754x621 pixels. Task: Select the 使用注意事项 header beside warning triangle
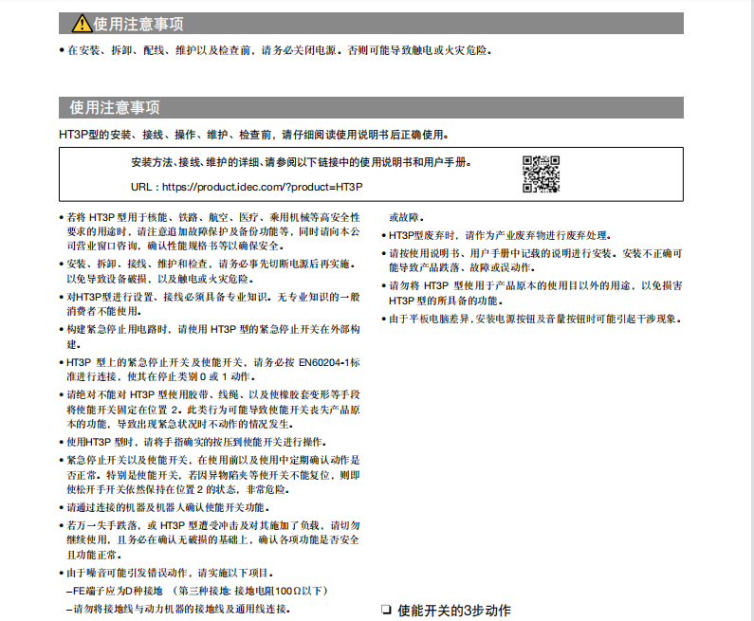[138, 24]
